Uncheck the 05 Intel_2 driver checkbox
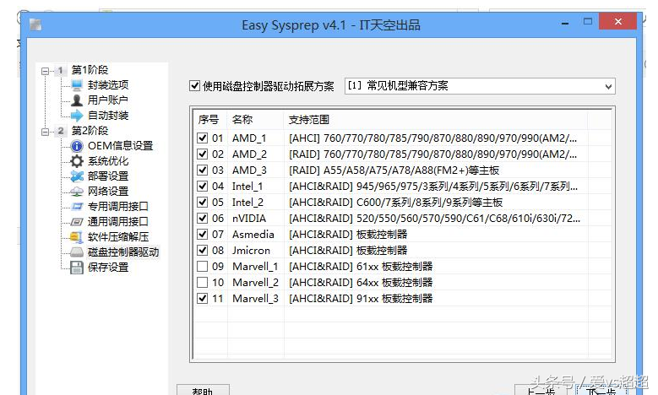The width and height of the screenshot is (658, 395). click(x=202, y=202)
